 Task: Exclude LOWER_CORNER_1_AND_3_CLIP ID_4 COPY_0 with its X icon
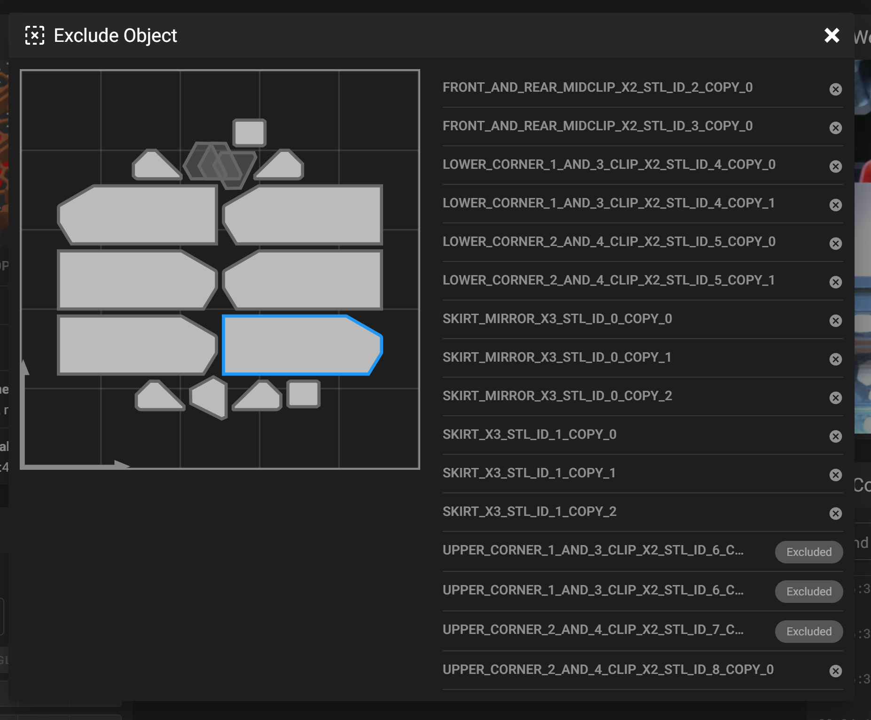(835, 166)
